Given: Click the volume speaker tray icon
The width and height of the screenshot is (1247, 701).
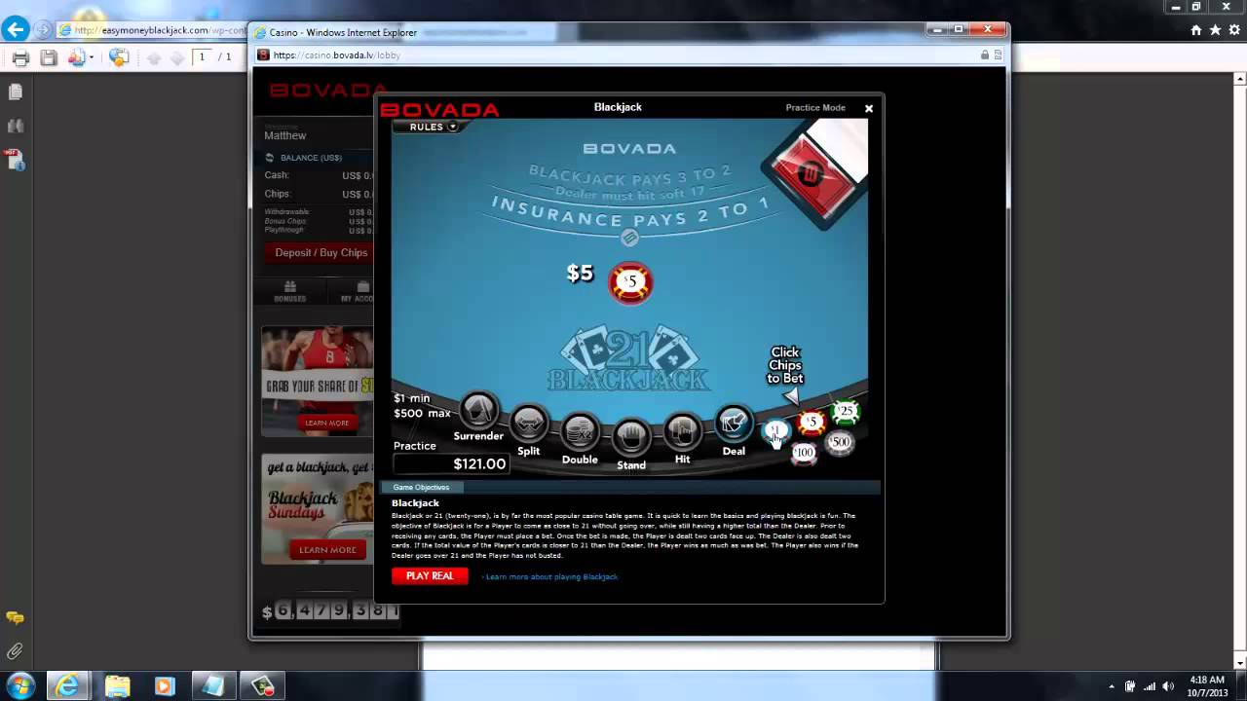Looking at the screenshot, I should [1167, 686].
